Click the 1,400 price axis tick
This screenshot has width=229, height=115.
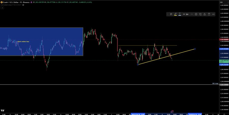pyautogui.click(x=224, y=21)
